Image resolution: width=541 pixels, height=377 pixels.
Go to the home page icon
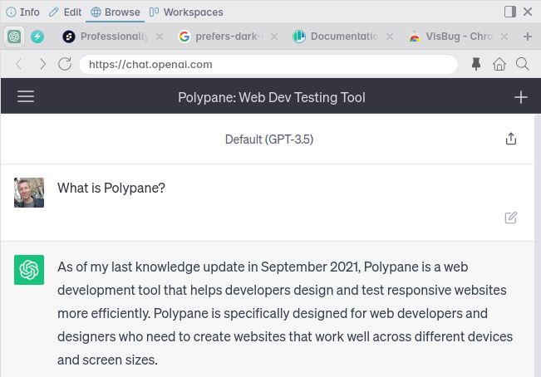pos(499,64)
